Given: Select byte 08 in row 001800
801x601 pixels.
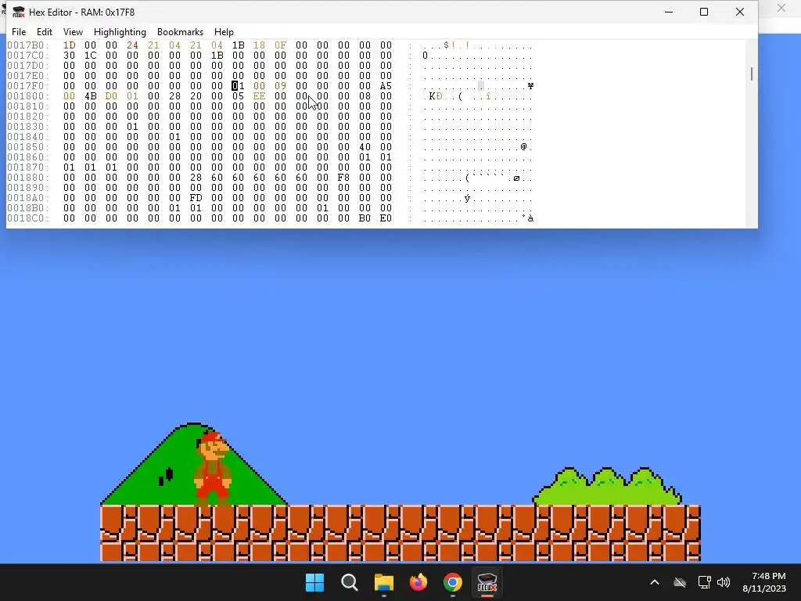Looking at the screenshot, I should (x=365, y=96).
